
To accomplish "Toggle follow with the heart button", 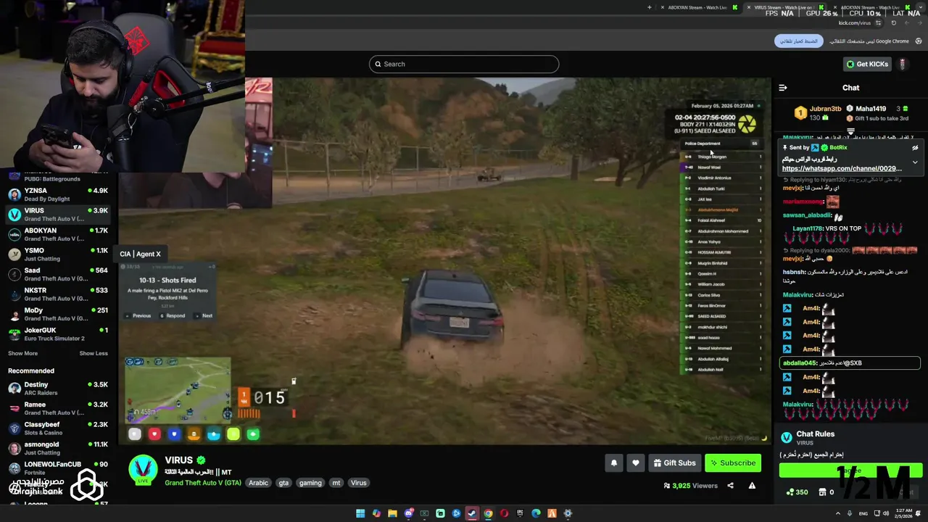I will click(x=636, y=463).
